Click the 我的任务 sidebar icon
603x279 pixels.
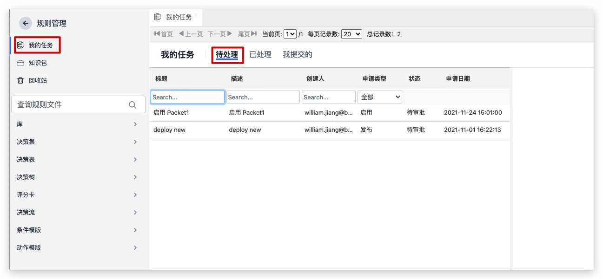coord(20,45)
